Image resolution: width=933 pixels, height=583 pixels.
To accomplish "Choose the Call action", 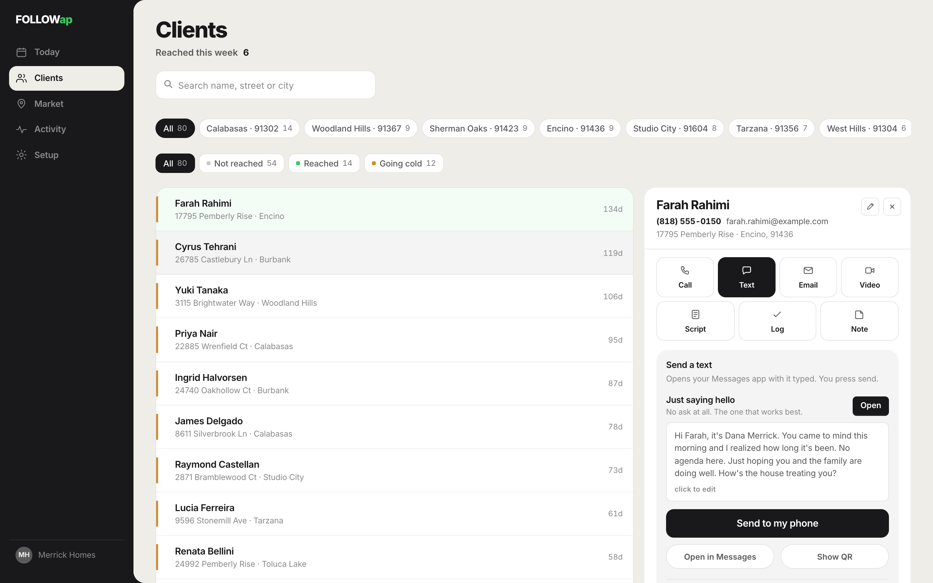I will 685,277.
